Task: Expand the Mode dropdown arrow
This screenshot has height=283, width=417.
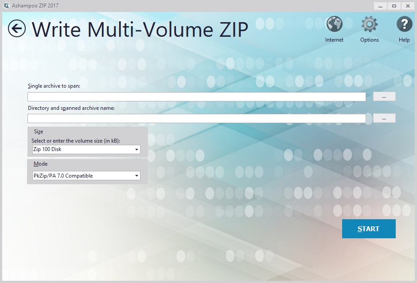Action: [x=136, y=176]
